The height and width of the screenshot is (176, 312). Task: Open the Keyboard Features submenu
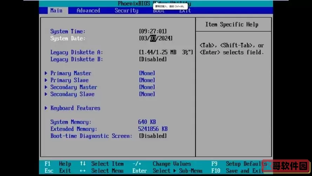pos(75,108)
